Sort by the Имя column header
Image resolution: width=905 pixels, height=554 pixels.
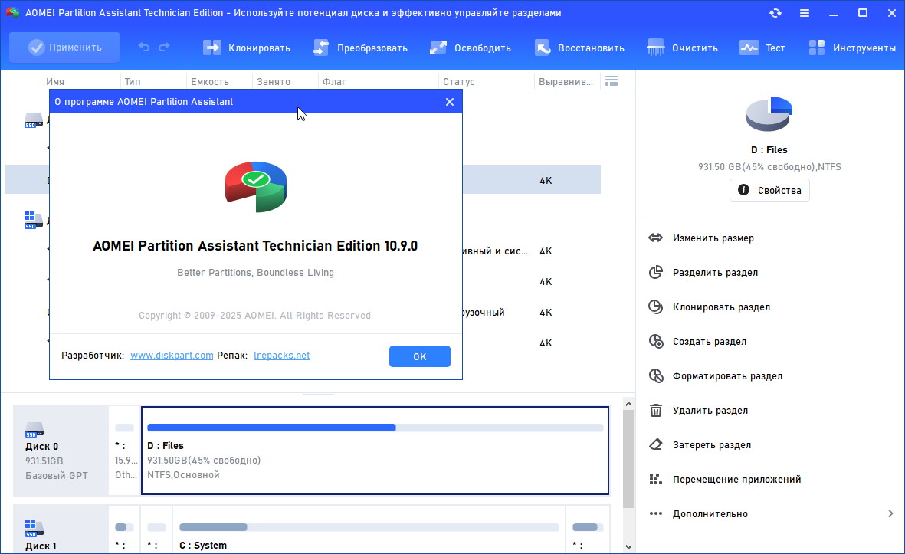(x=55, y=82)
